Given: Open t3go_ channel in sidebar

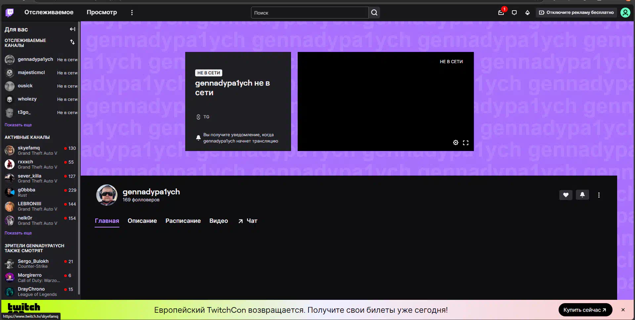Looking at the screenshot, I should coord(41,112).
